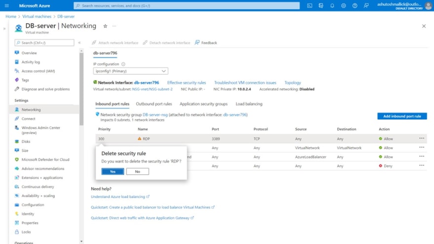Click the Tags icon in the sidebar
Screen dimensions: 434x244
tap(17, 80)
